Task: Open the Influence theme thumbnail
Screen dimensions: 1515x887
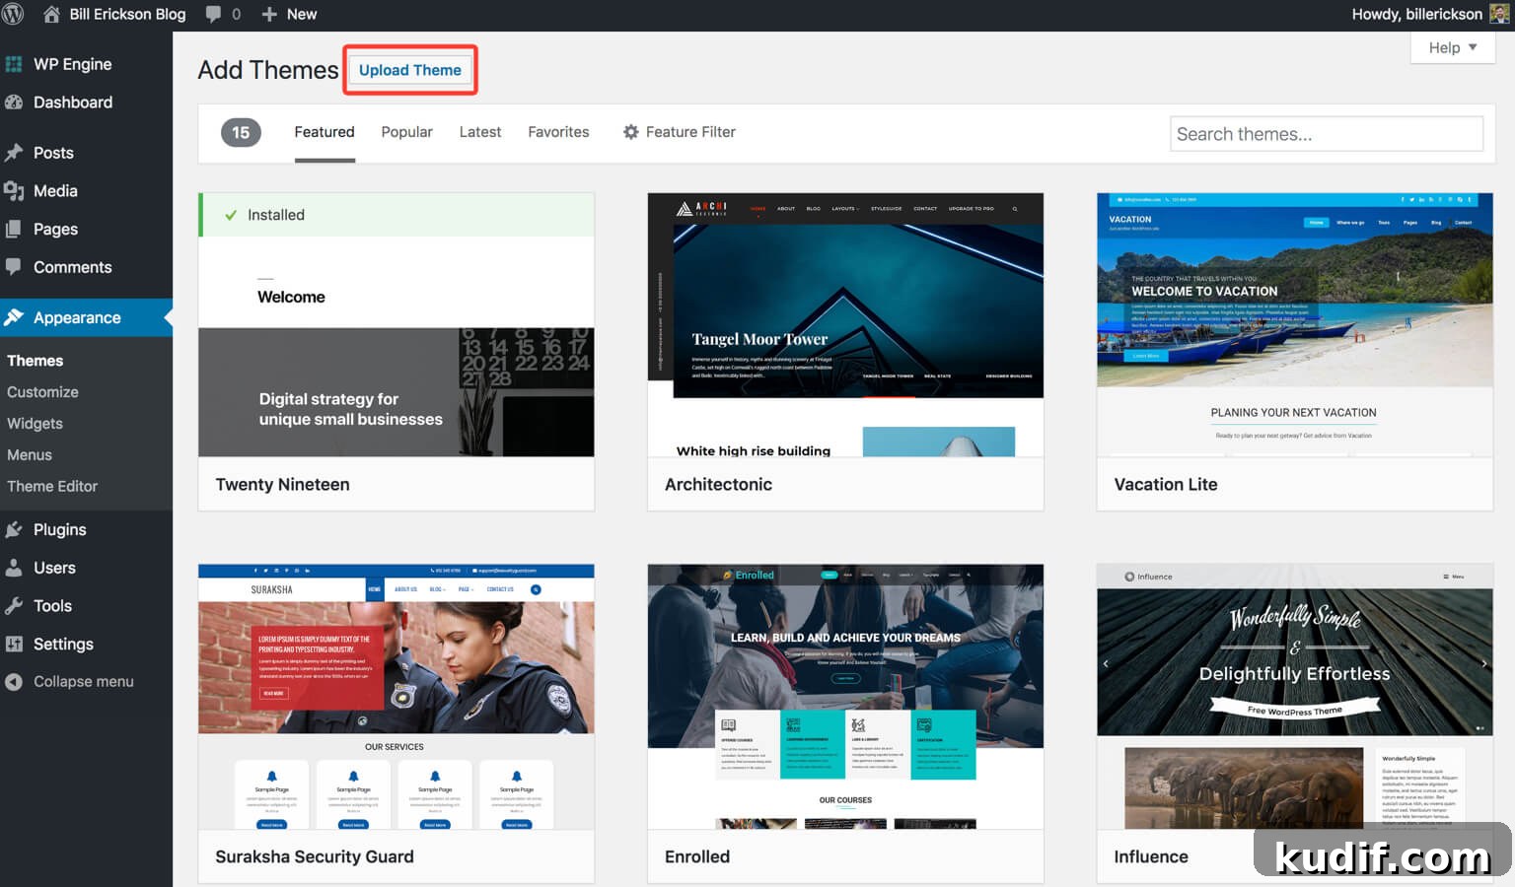Action: (1295, 697)
